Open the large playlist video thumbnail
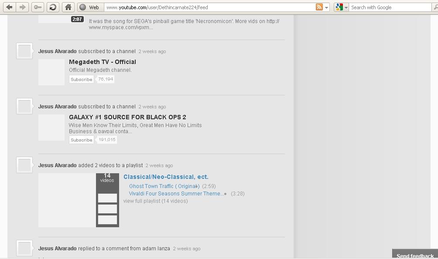The height and width of the screenshot is (259, 438). tap(67, 200)
